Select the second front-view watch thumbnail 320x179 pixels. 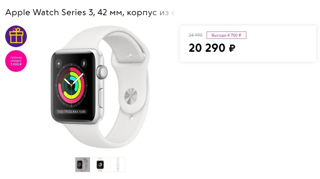100,165
